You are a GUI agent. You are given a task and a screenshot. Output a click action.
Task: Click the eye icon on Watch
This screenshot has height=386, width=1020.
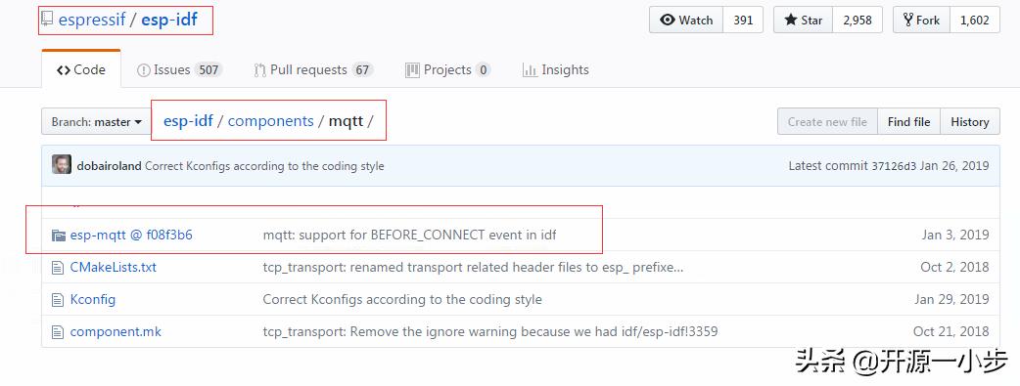(x=668, y=21)
